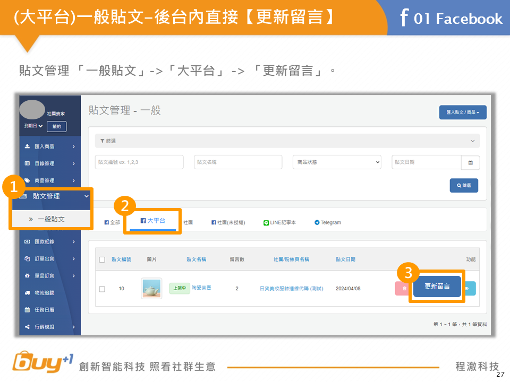This screenshot has width=510, height=382.
Task: Expand the 匯入貼文 / 商品 dropdown button
Action: click(x=462, y=112)
